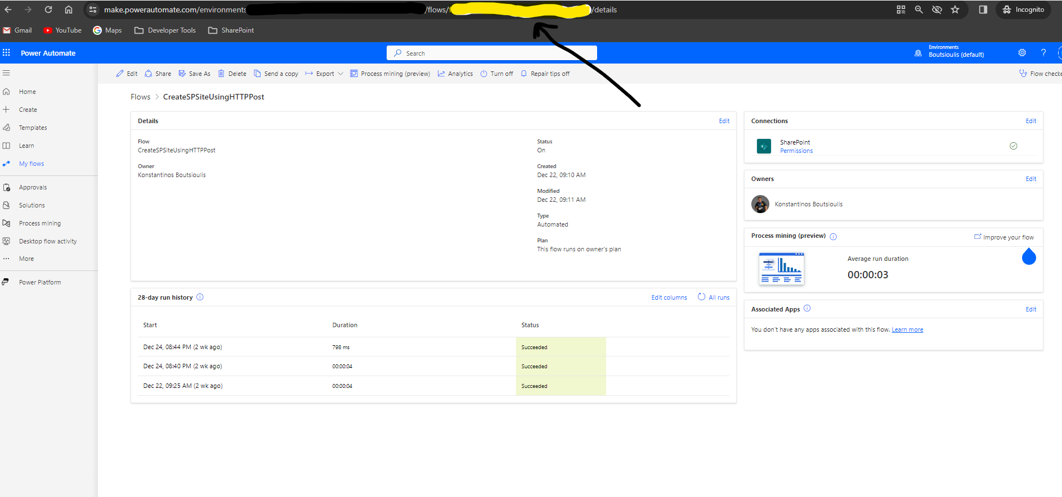This screenshot has width=1062, height=497.
Task: Click the blue droplet icon in Process mining
Action: pyautogui.click(x=1029, y=256)
